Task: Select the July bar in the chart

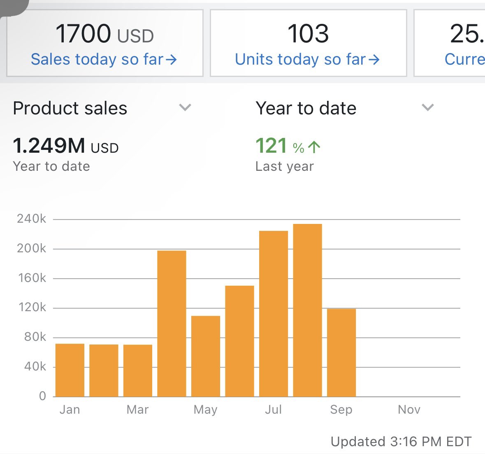Action: point(274,314)
